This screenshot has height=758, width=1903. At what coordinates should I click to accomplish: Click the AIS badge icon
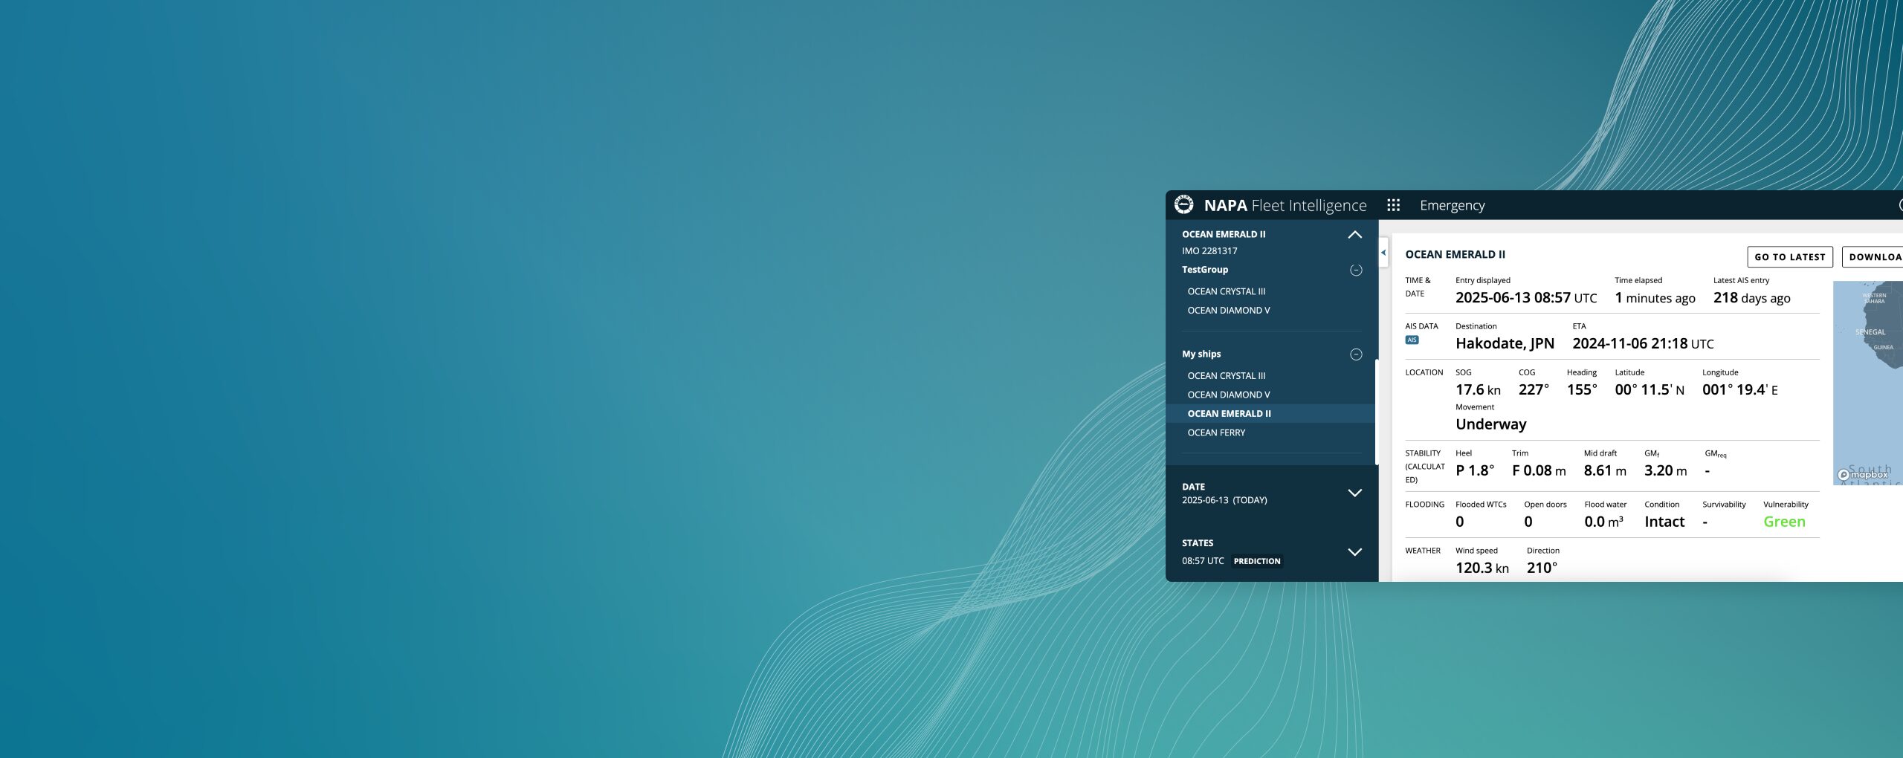[x=1412, y=340]
